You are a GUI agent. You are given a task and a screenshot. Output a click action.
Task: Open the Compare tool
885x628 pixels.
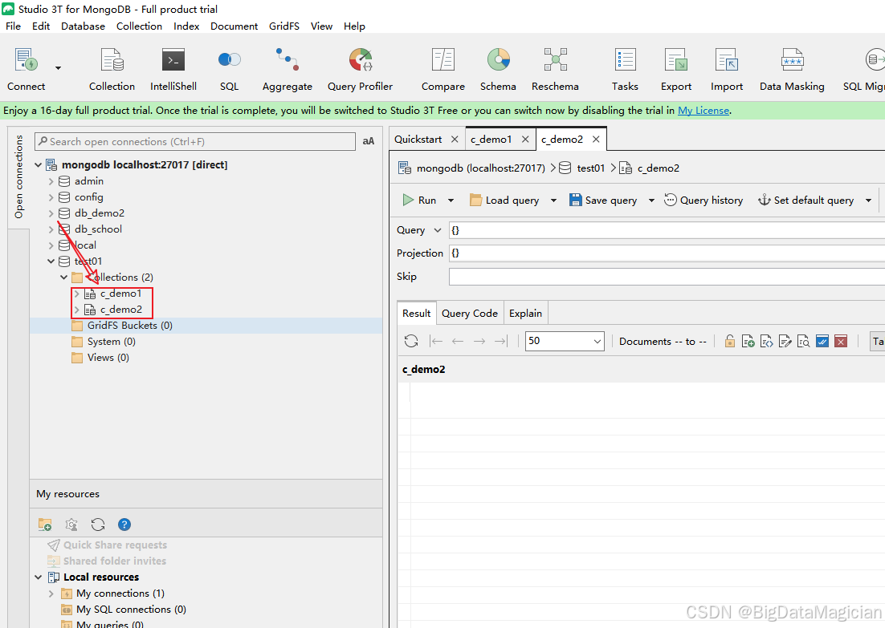(x=443, y=70)
